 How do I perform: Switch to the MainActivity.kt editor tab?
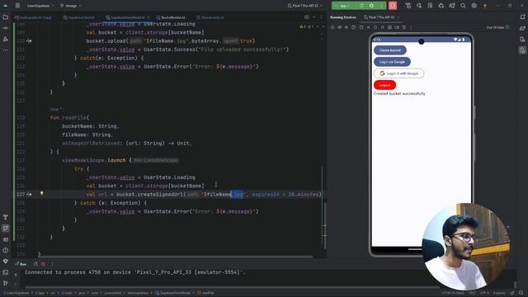click(210, 17)
